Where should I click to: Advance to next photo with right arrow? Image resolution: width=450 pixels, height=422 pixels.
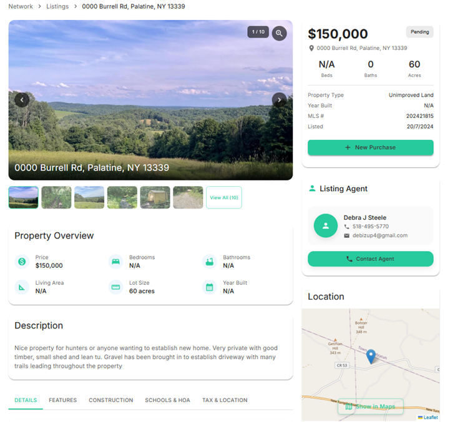279,99
